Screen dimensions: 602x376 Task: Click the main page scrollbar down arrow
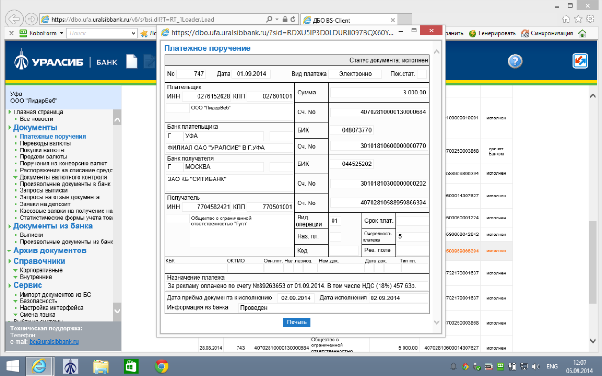tap(593, 341)
